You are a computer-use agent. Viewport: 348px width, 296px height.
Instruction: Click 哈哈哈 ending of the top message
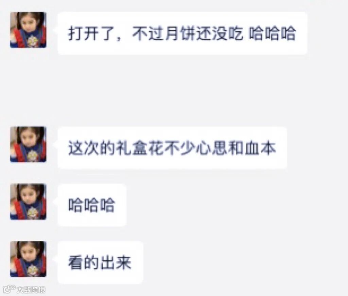click(x=272, y=34)
